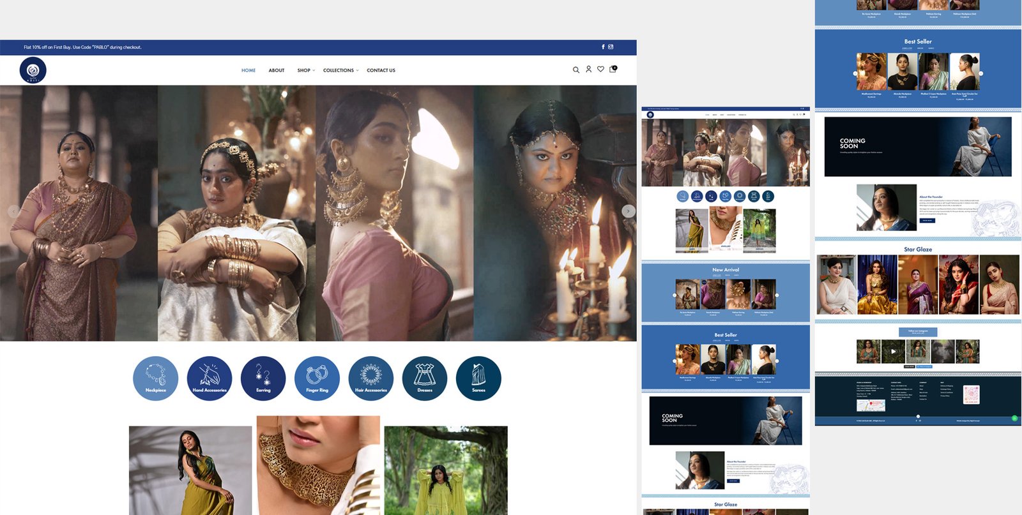The height and width of the screenshot is (515, 1022).
Task: Play the Instagram feed video thumbnail
Action: (x=893, y=352)
